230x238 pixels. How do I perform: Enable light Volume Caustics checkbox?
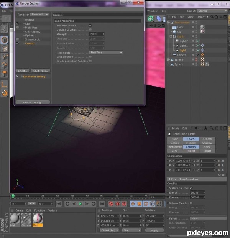pos(191,203)
